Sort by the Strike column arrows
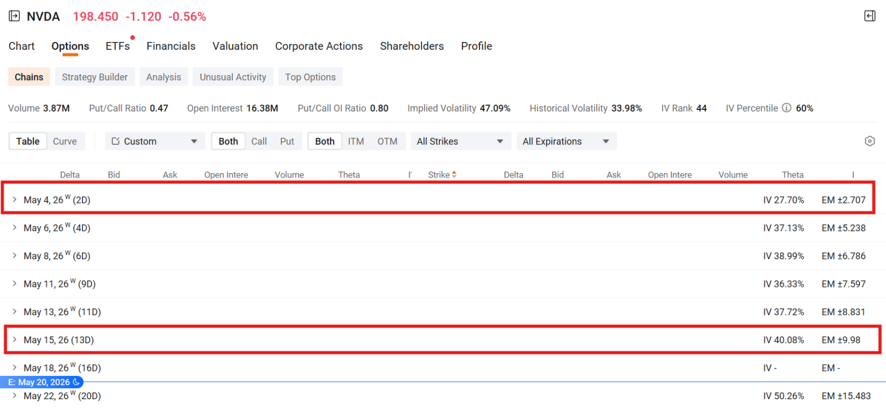Viewport: 886px width, 408px height. click(x=454, y=174)
